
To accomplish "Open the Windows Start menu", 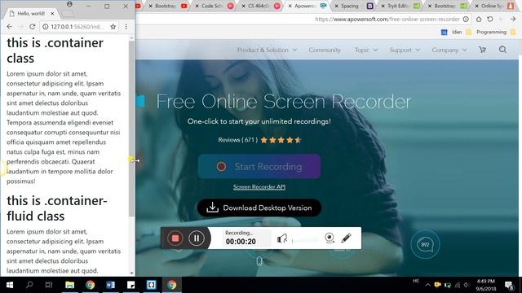I will pos(9,285).
